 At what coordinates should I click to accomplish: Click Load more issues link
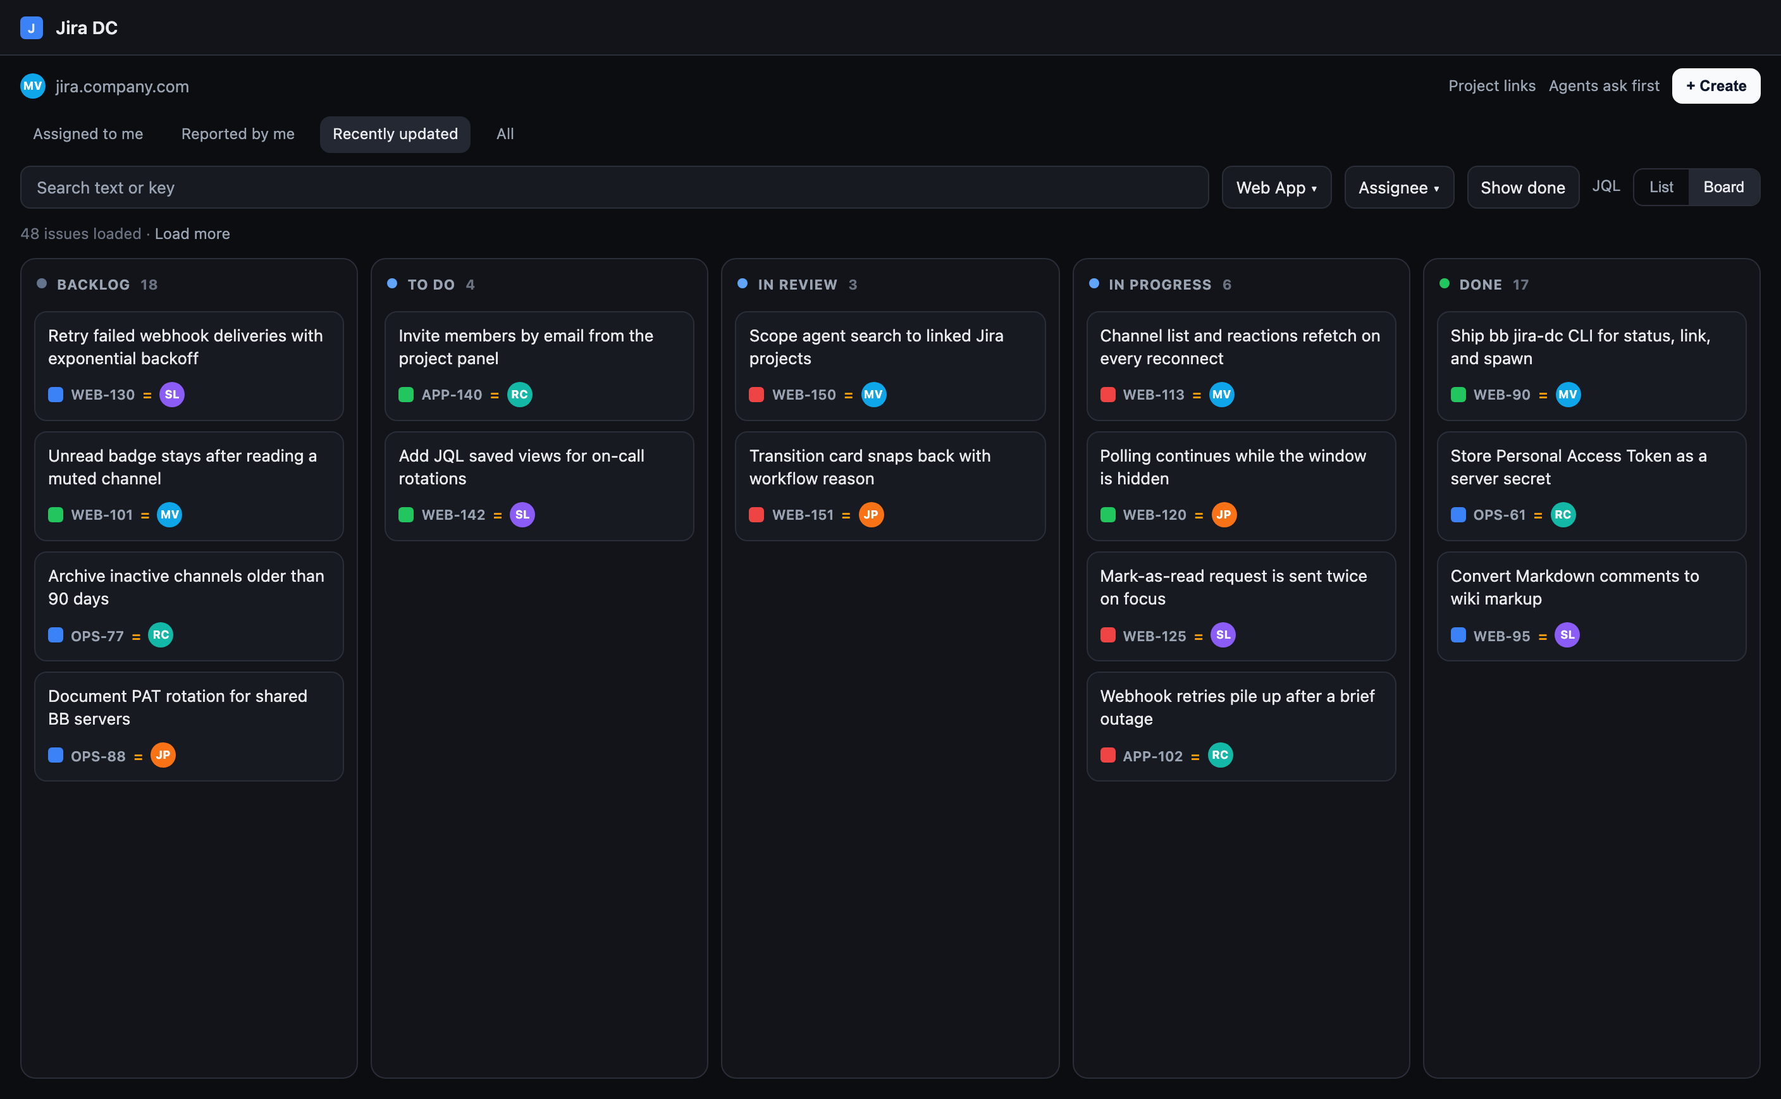pyautogui.click(x=192, y=233)
